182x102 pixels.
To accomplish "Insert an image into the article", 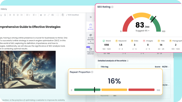I will pos(53,15).
